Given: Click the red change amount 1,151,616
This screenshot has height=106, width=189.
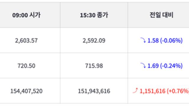Looking at the screenshot, I should pos(152,91).
